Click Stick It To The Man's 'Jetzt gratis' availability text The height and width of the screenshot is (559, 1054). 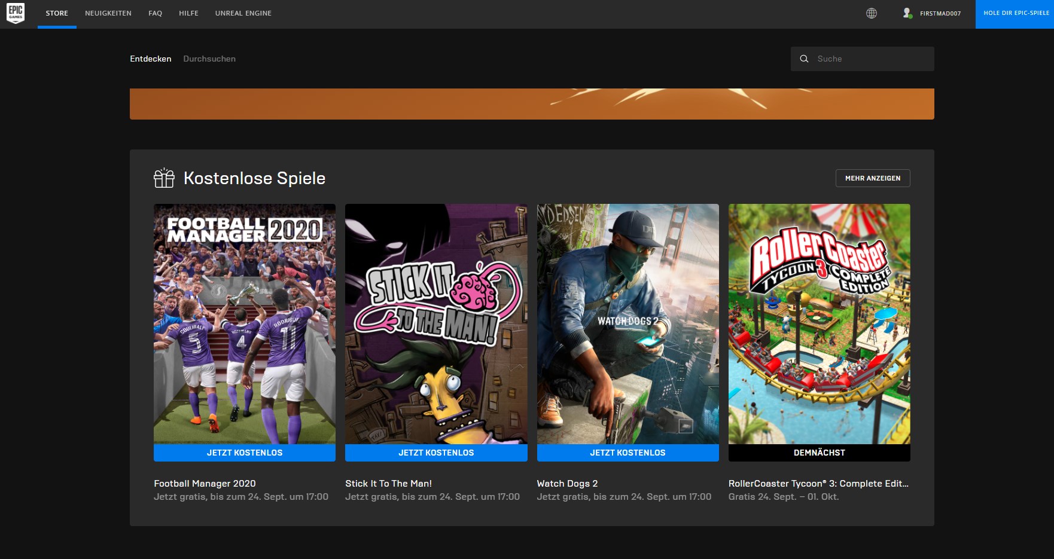[432, 497]
